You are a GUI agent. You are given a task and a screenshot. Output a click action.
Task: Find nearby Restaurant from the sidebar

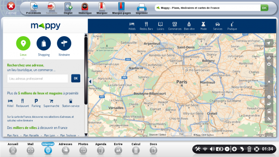[x=22, y=103]
